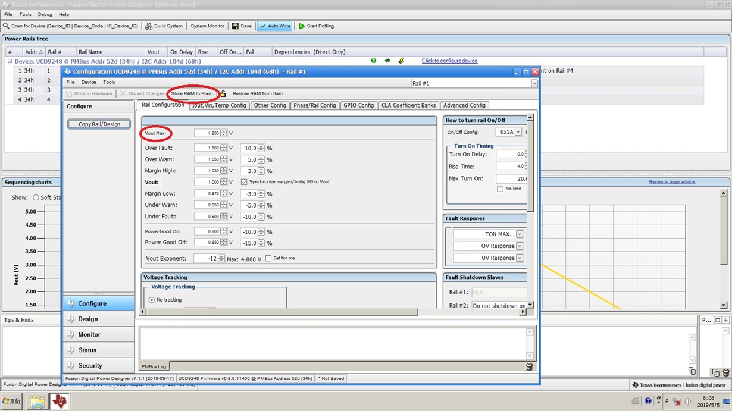
Task: Switch to CLA Coefficient Banks tab
Action: coord(408,105)
